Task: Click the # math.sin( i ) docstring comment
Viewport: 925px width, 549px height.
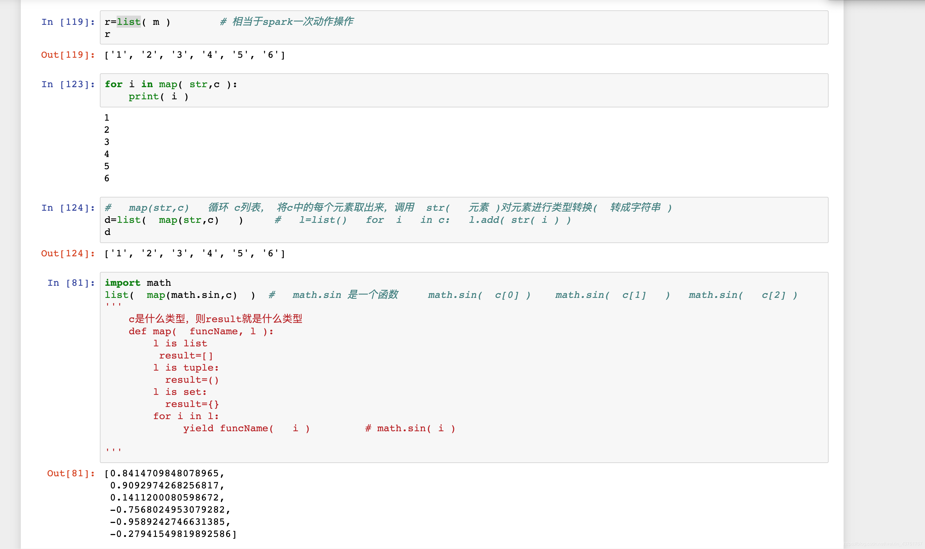Action: point(410,428)
